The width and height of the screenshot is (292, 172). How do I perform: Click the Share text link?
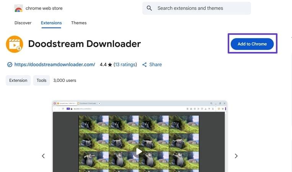[155, 65]
